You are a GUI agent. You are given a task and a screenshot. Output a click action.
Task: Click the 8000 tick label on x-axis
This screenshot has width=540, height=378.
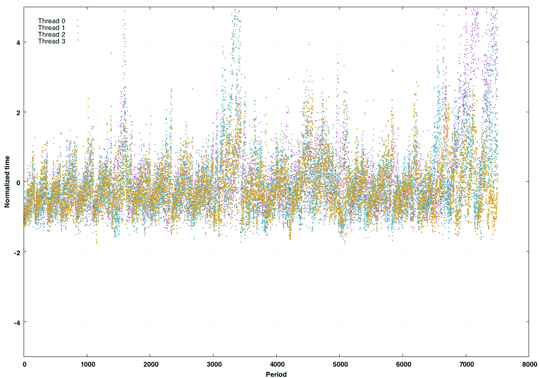[529, 364]
